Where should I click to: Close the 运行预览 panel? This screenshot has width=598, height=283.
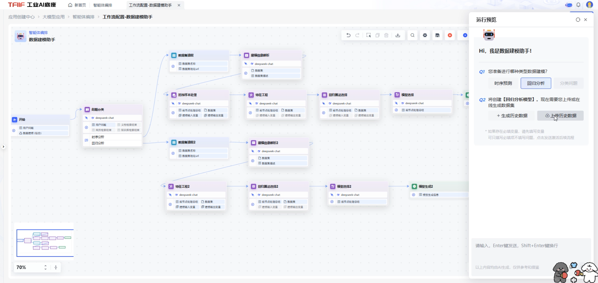(586, 20)
